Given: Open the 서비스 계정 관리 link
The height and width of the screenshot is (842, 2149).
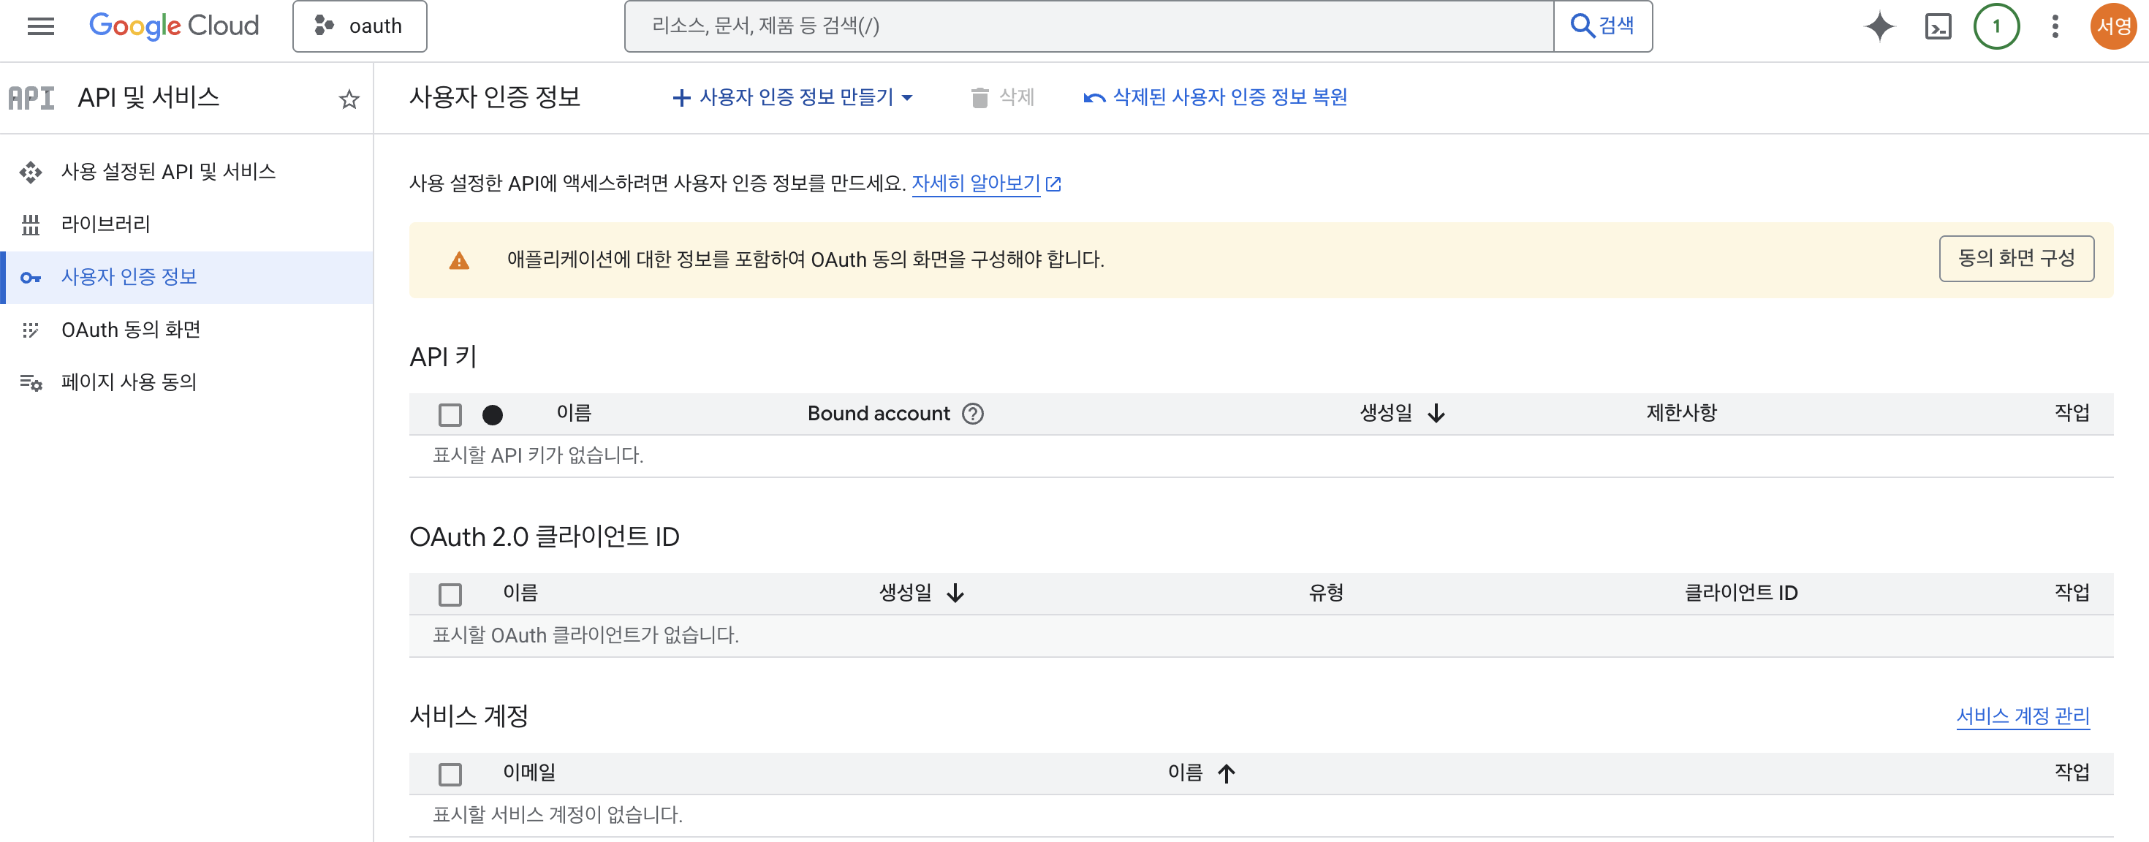Looking at the screenshot, I should 2023,716.
